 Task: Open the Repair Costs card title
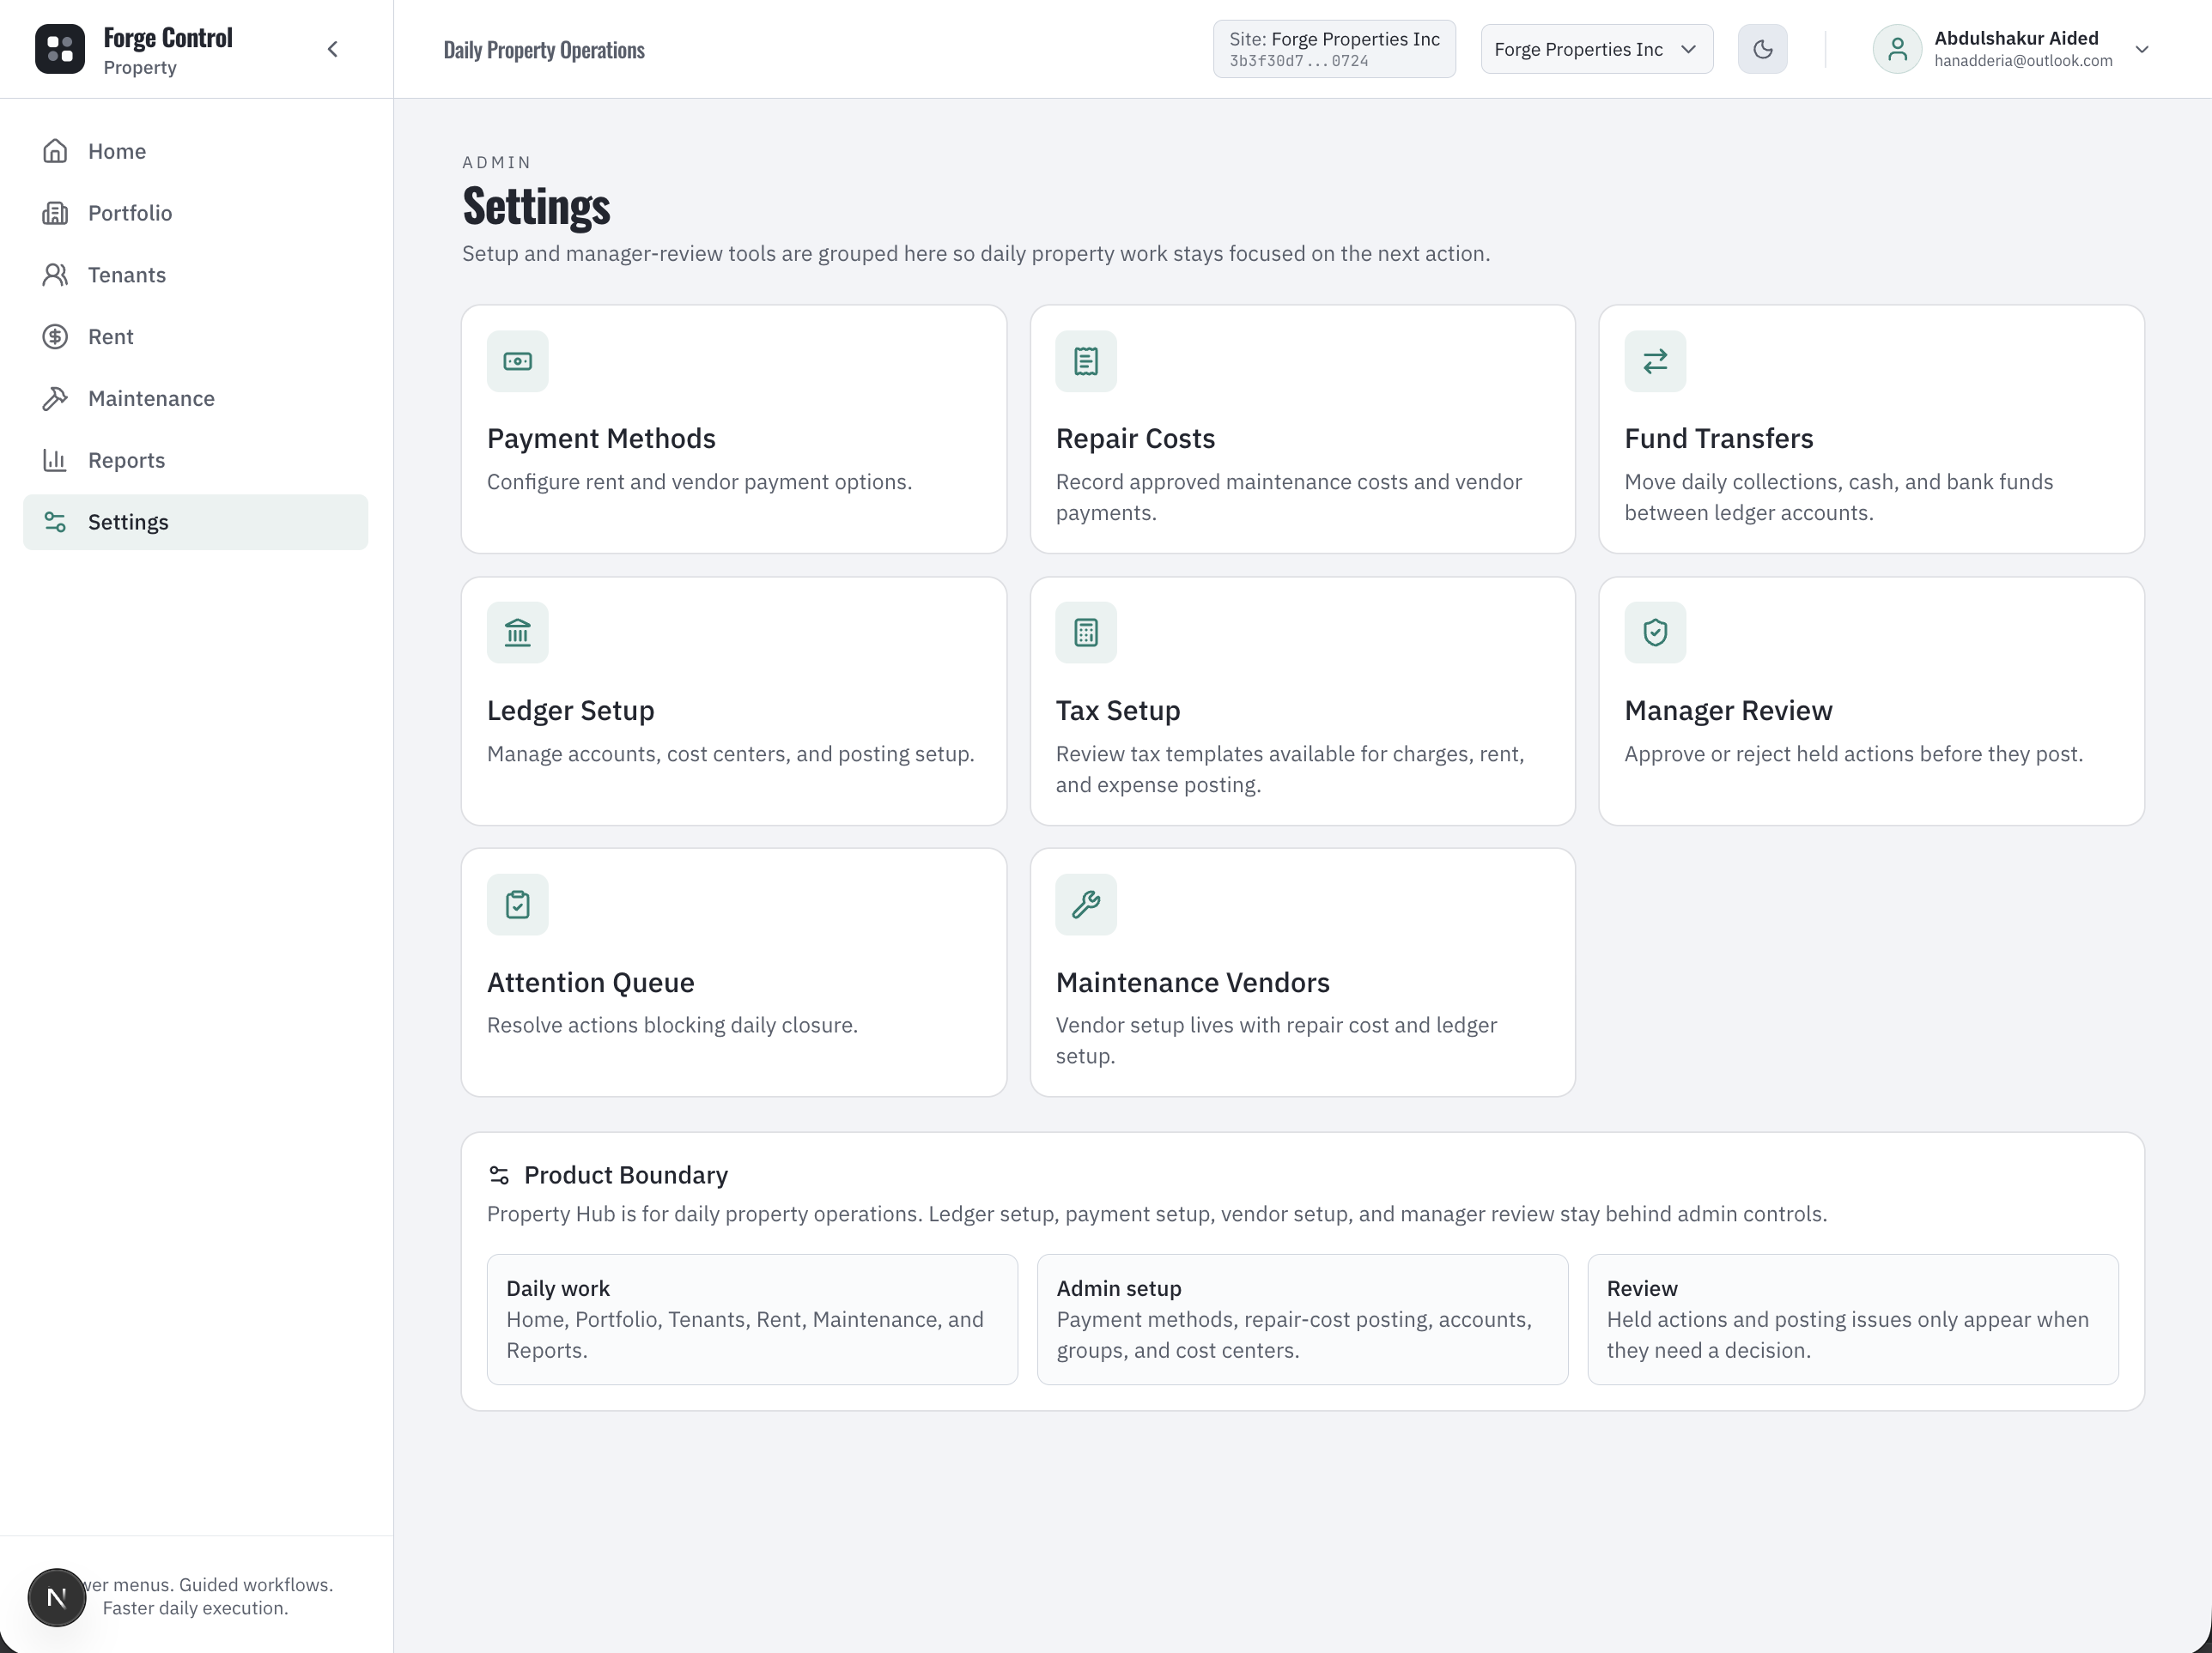pos(1135,439)
